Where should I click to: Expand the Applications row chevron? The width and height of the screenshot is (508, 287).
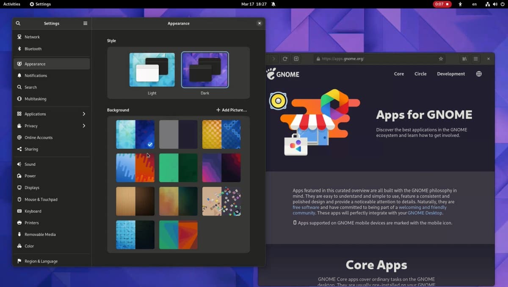pyautogui.click(x=84, y=114)
